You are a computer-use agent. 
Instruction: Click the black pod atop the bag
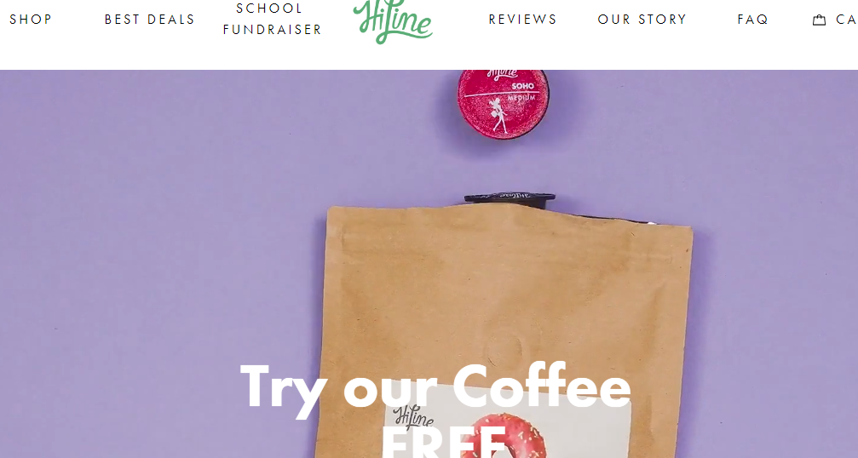click(510, 199)
